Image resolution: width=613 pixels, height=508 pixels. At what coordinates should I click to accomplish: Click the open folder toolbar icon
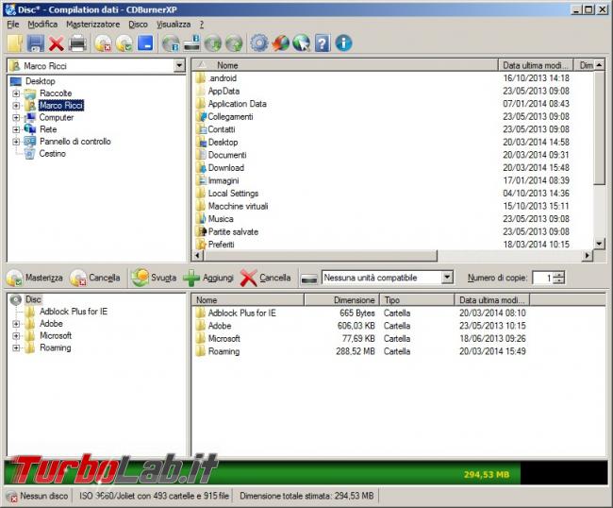coord(16,43)
